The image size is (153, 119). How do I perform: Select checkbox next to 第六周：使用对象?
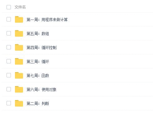click(9, 89)
